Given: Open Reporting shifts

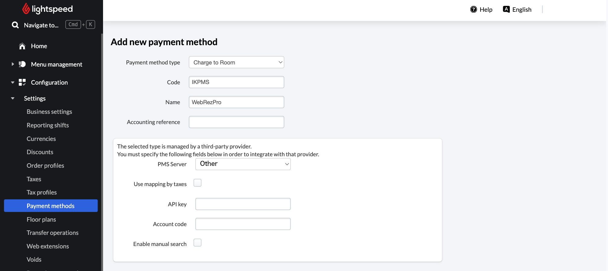Looking at the screenshot, I should 48,125.
